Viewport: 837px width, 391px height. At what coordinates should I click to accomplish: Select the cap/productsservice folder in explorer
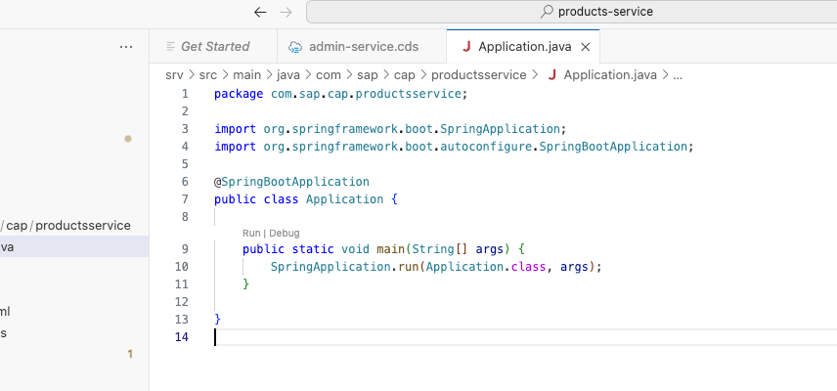(x=68, y=225)
